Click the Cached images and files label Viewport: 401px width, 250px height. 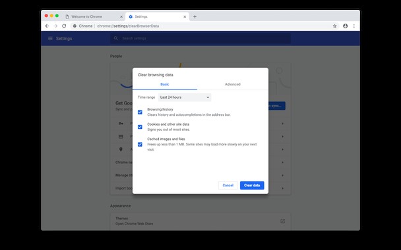(x=166, y=139)
